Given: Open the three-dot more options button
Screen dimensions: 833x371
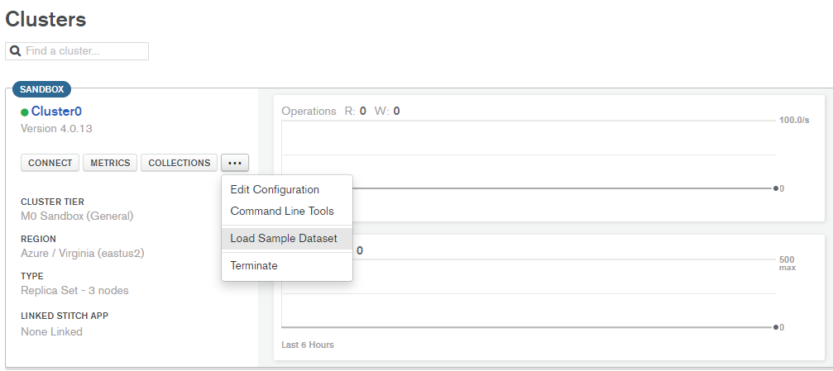Looking at the screenshot, I should pos(235,163).
